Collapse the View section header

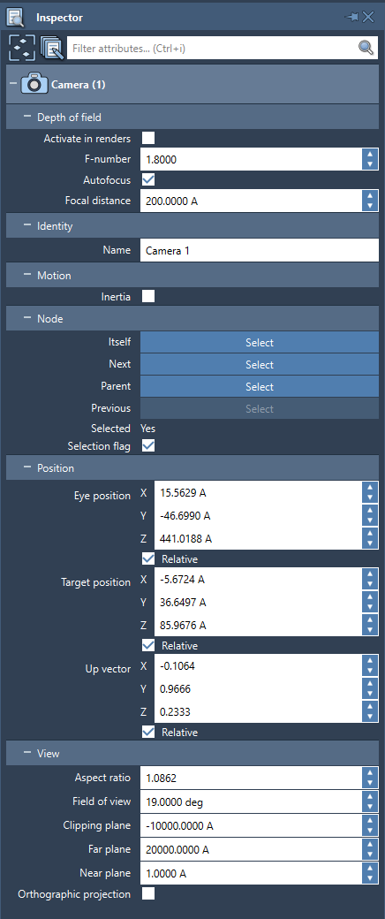[26, 753]
